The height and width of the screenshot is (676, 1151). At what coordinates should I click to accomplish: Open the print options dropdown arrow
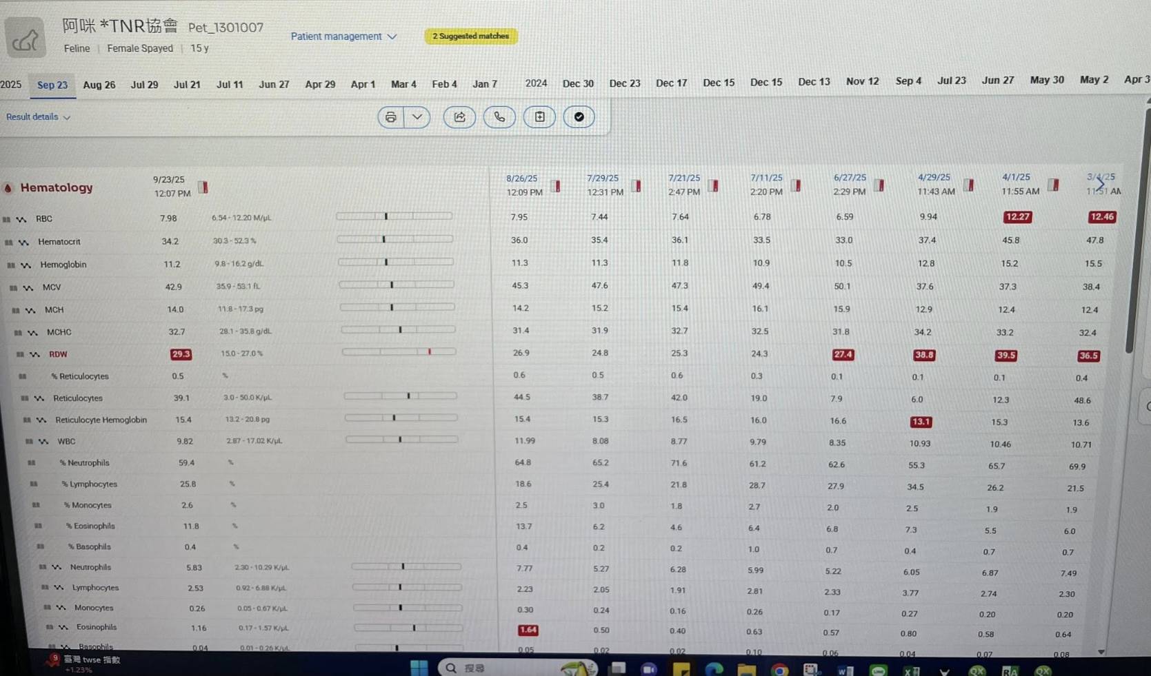tap(417, 117)
